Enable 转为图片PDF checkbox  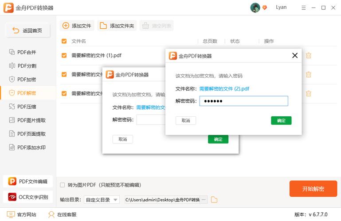click(63, 185)
